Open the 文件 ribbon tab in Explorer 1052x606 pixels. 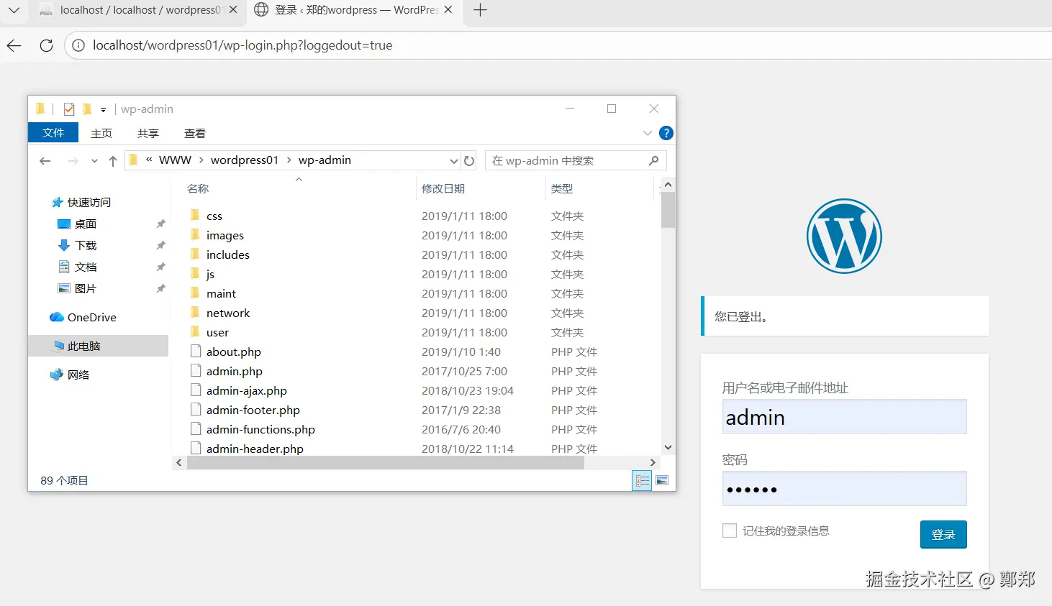coord(53,133)
